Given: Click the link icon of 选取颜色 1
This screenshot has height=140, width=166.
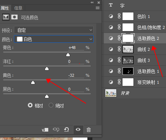Looking at the screenshot, I should click(x=119, y=71).
